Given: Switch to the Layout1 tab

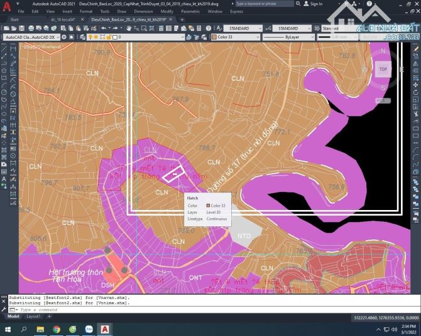Looking at the screenshot, I should 33,317.
